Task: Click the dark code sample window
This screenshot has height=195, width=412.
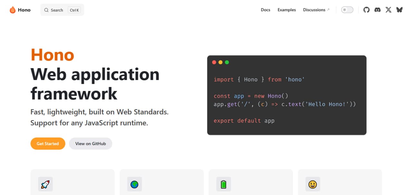Action: 287,95
